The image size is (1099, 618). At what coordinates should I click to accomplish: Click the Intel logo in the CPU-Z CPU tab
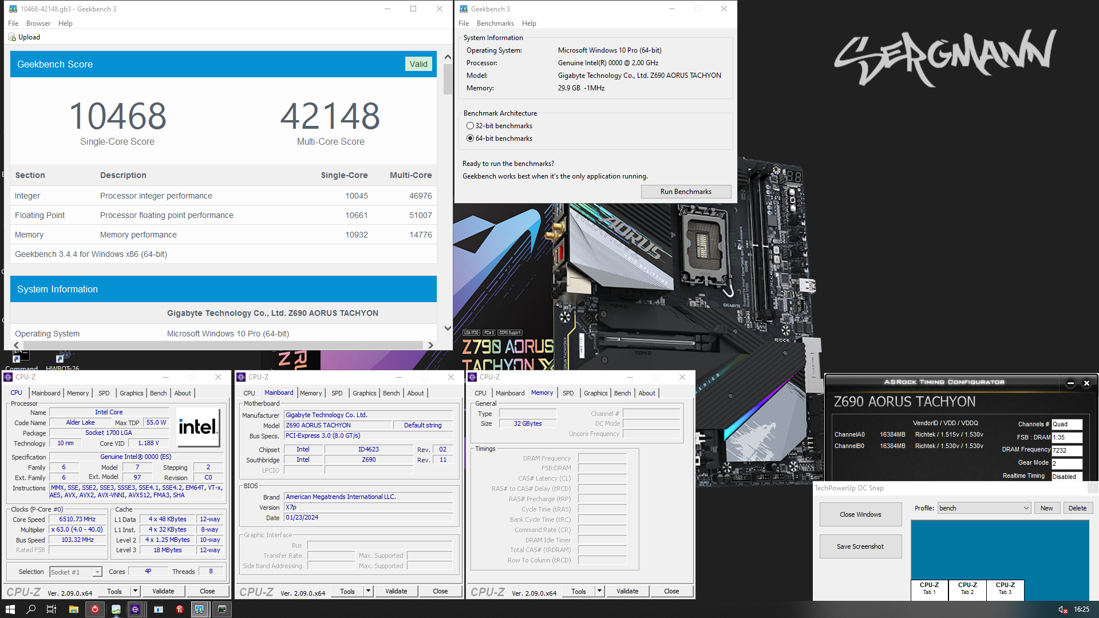click(x=198, y=427)
